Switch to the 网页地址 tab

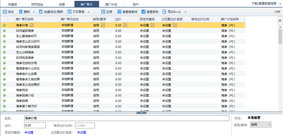37,4
